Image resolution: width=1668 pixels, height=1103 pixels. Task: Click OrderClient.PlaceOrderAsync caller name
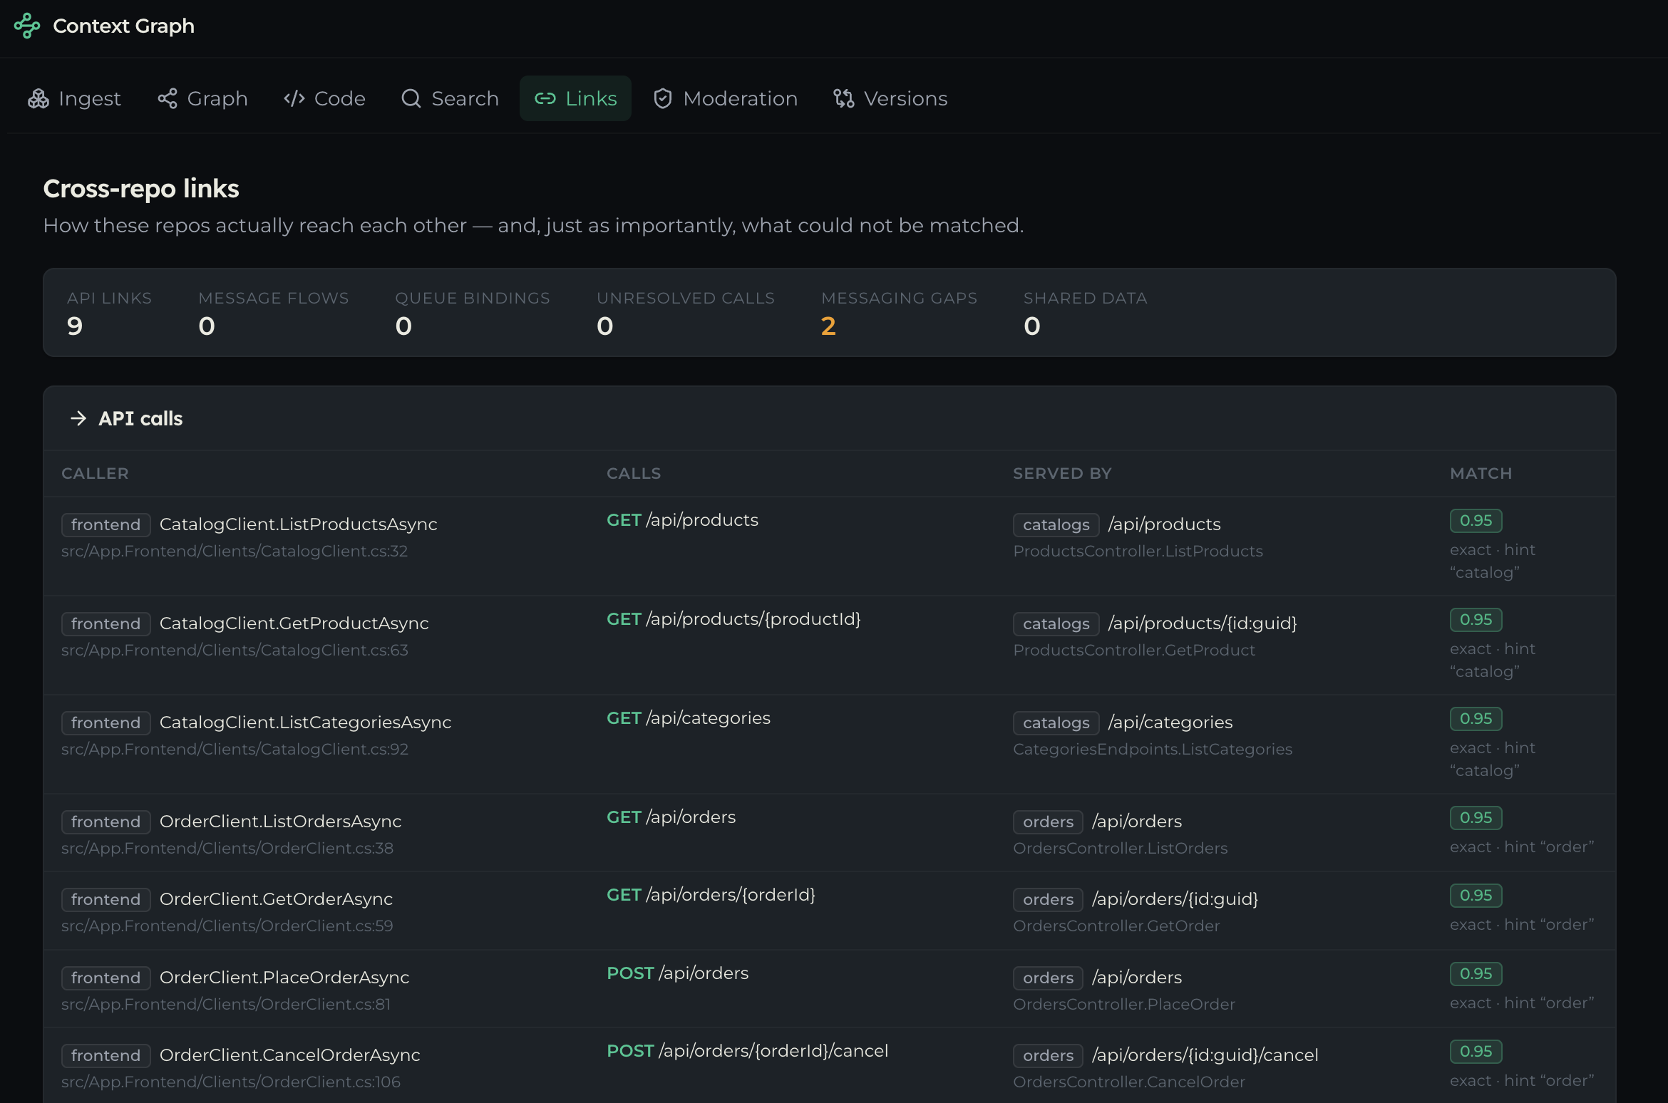click(284, 978)
